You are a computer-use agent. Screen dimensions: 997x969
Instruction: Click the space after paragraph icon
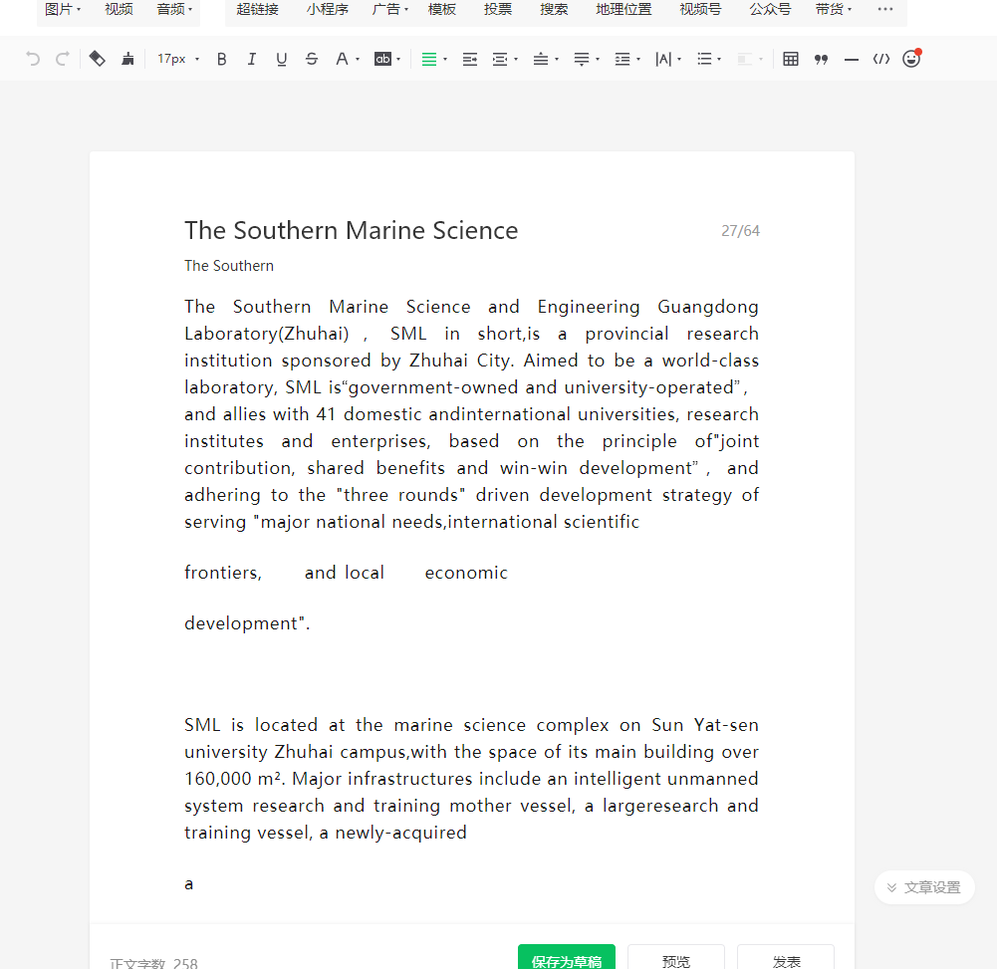(x=581, y=59)
